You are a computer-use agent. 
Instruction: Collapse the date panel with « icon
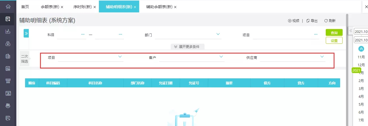click(351, 31)
